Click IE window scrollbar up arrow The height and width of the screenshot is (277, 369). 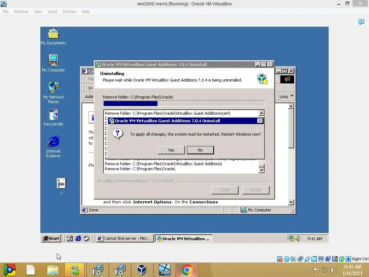coord(291,106)
